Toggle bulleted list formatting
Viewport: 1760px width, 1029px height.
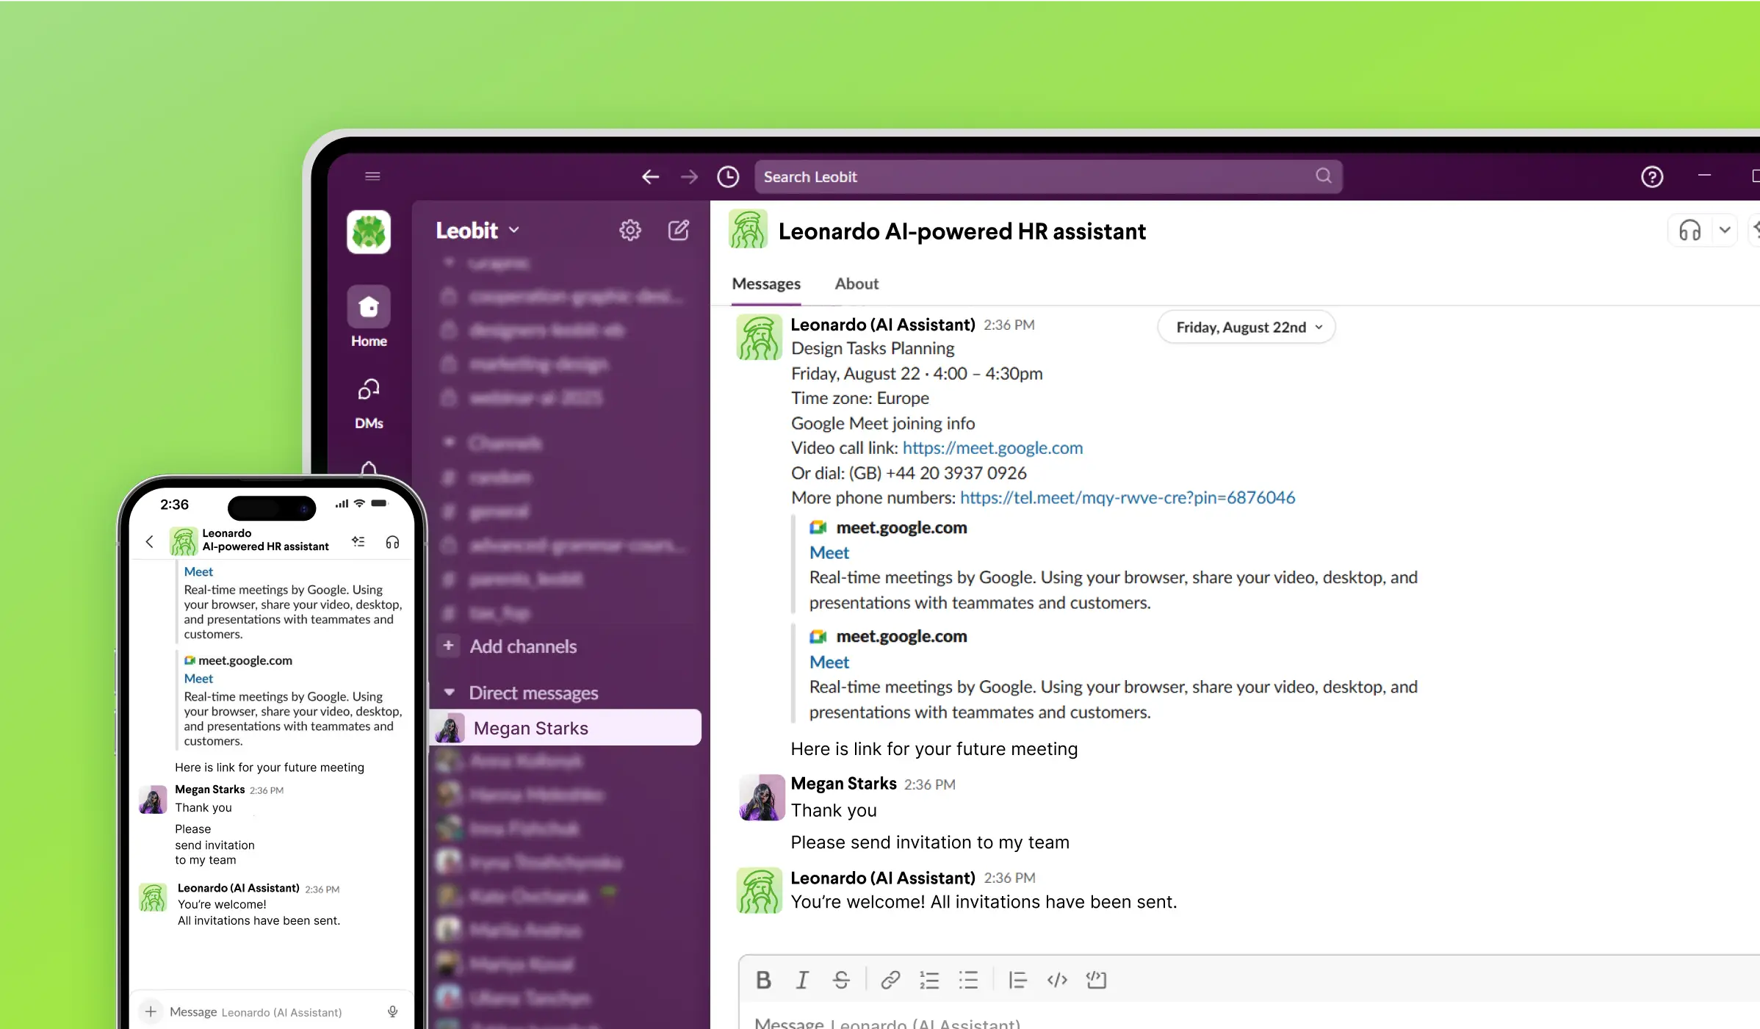click(968, 980)
